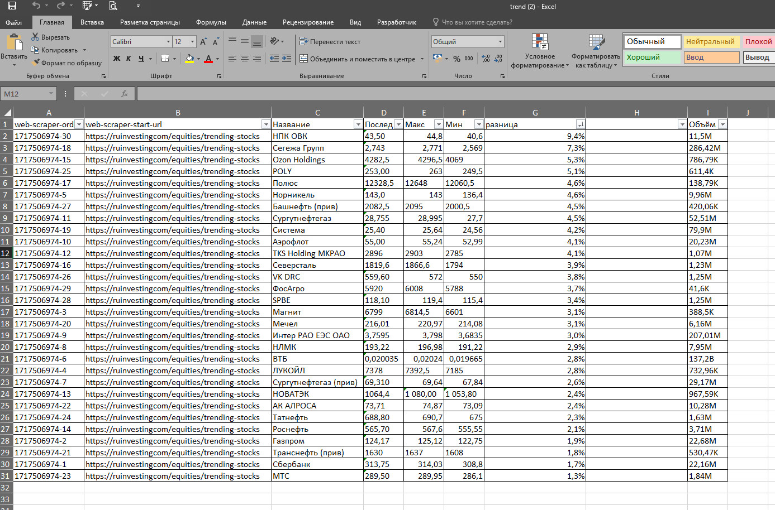The width and height of the screenshot is (775, 510).
Task: Apply the Хороший cell style
Action: click(x=652, y=57)
